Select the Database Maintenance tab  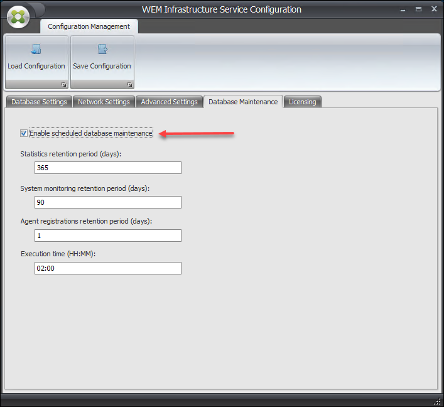click(x=243, y=102)
